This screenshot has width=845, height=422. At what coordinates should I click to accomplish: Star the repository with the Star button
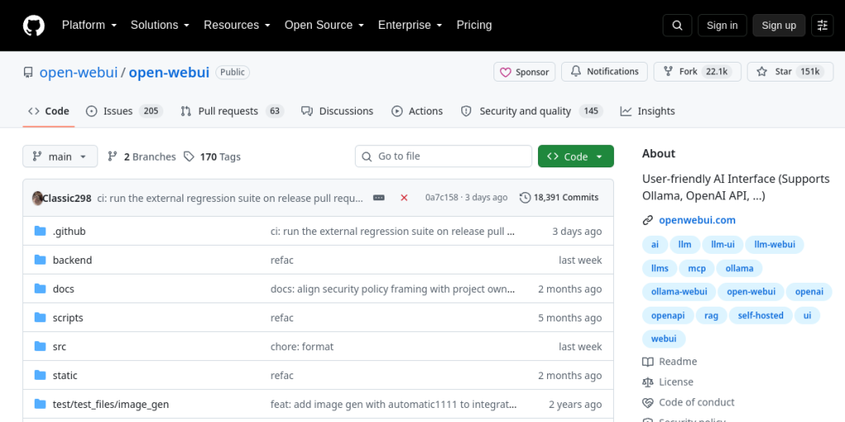[x=790, y=72]
